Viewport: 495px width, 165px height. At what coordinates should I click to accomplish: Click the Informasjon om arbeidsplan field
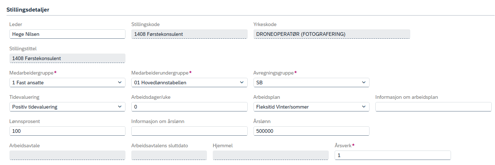[434, 107]
